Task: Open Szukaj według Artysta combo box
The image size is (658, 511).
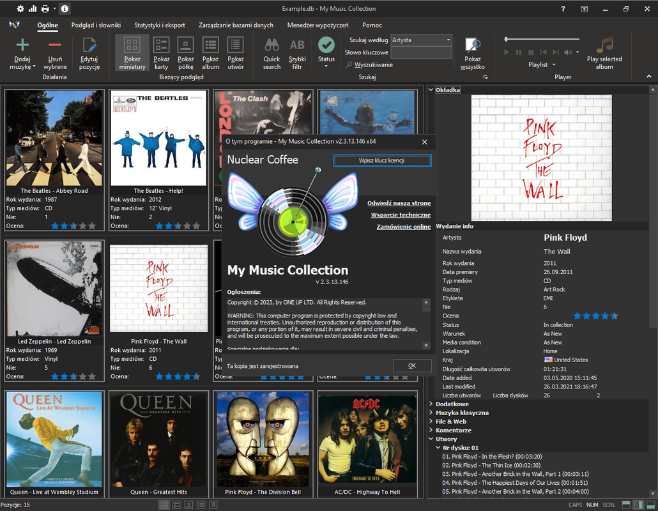Action: point(421,40)
